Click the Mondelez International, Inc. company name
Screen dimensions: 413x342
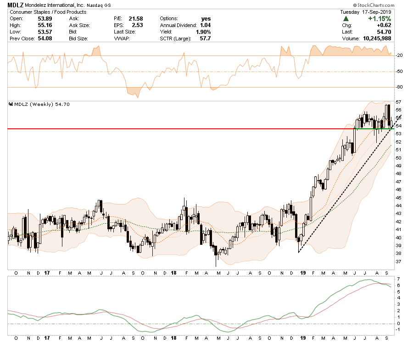(55, 5)
